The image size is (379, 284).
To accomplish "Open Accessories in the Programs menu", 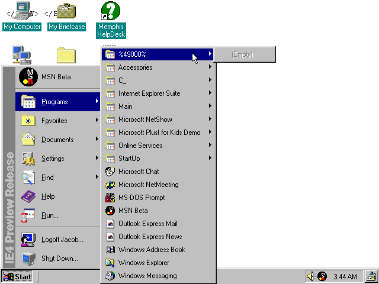I will tap(158, 67).
